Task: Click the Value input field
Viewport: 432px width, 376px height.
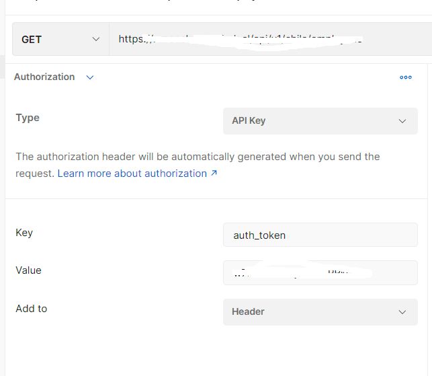Action: pyautogui.click(x=320, y=272)
